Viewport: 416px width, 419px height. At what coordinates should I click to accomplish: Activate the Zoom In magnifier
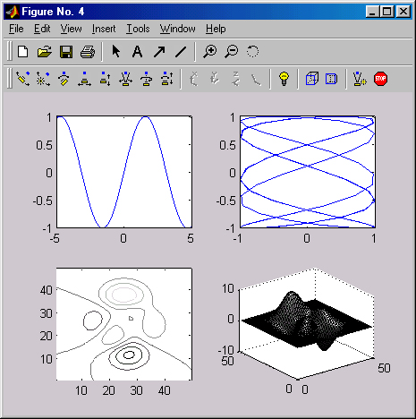(210, 52)
